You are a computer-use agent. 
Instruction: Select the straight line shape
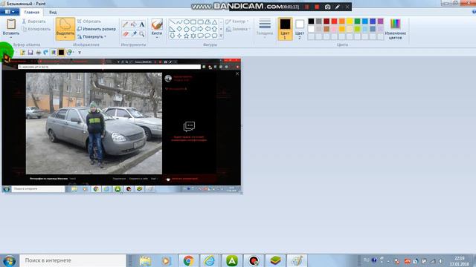tap(172, 22)
